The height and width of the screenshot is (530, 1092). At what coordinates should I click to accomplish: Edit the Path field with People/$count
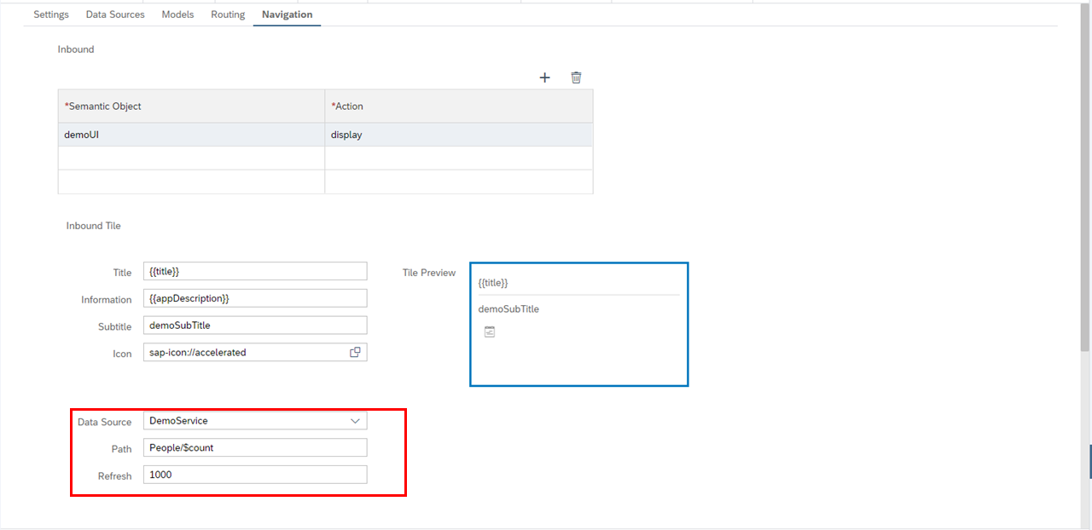pos(255,447)
